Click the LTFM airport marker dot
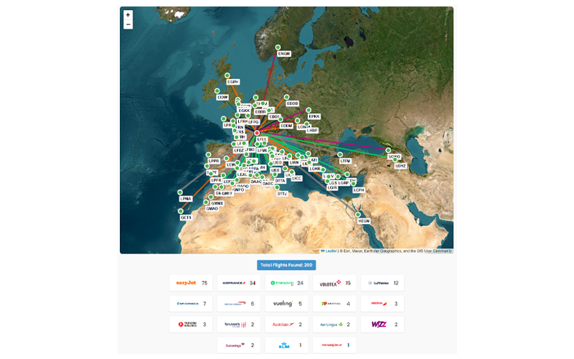The width and height of the screenshot is (574, 359). [340, 154]
